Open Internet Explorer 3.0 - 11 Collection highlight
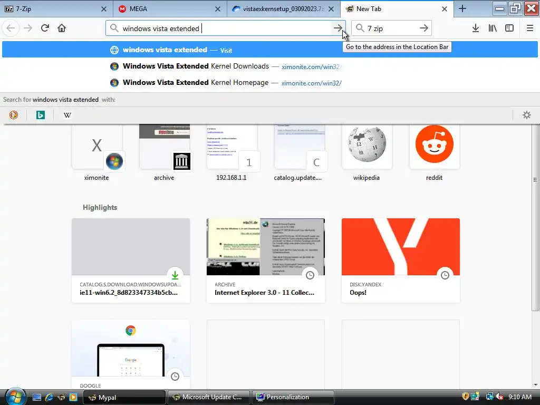The image size is (540, 405). [266, 261]
